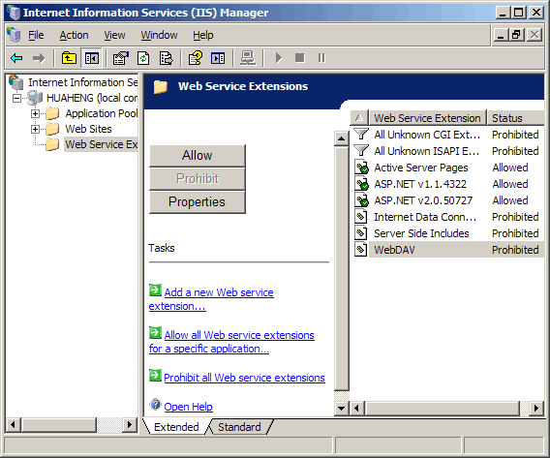Click the Allow button
This screenshot has width=550, height=458.
[x=198, y=155]
